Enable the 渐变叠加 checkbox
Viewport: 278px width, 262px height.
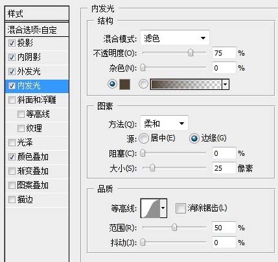[x=12, y=171]
